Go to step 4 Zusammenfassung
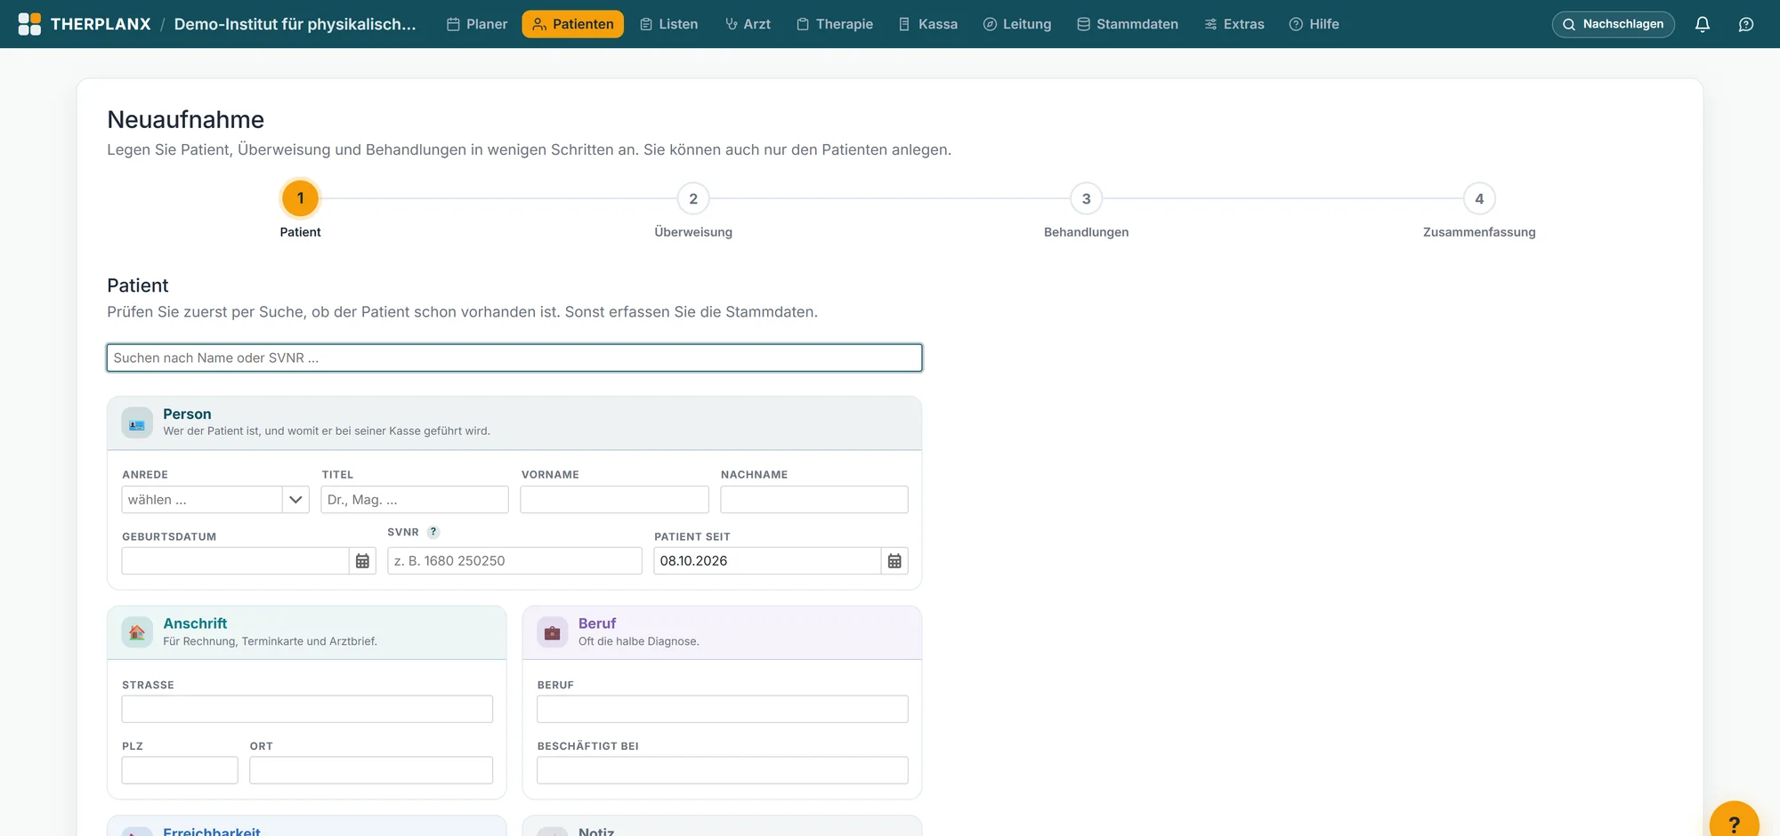1780x836 pixels. click(1479, 198)
